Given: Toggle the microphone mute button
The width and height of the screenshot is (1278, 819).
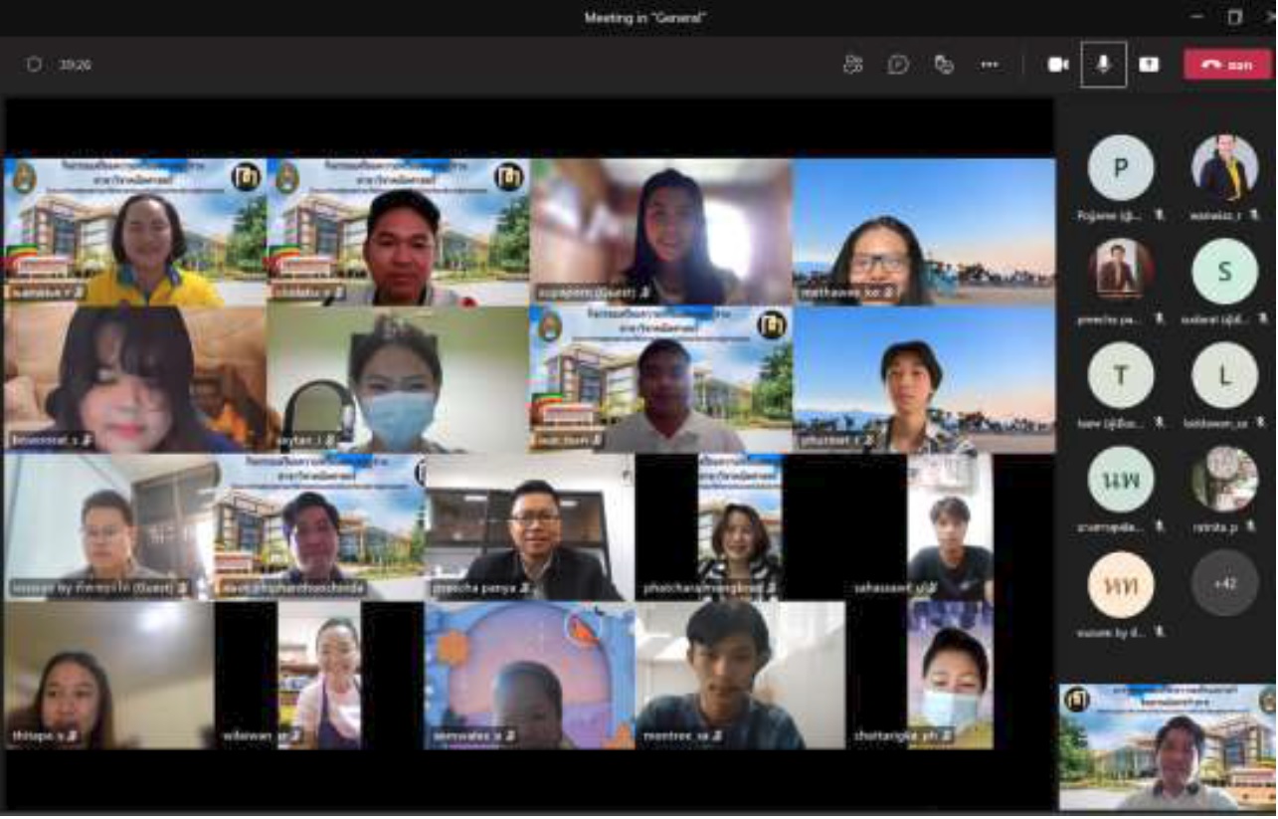Looking at the screenshot, I should pos(1103,65).
